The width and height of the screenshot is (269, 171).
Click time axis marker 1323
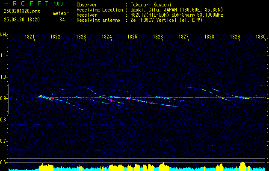tap(81, 36)
